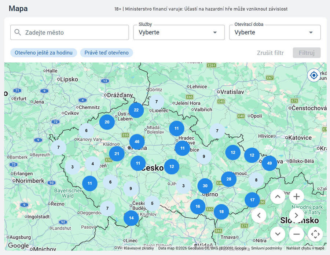Open the light cluster marker showing 4 near Plzeň
330x255 pixels.
coord(93,164)
